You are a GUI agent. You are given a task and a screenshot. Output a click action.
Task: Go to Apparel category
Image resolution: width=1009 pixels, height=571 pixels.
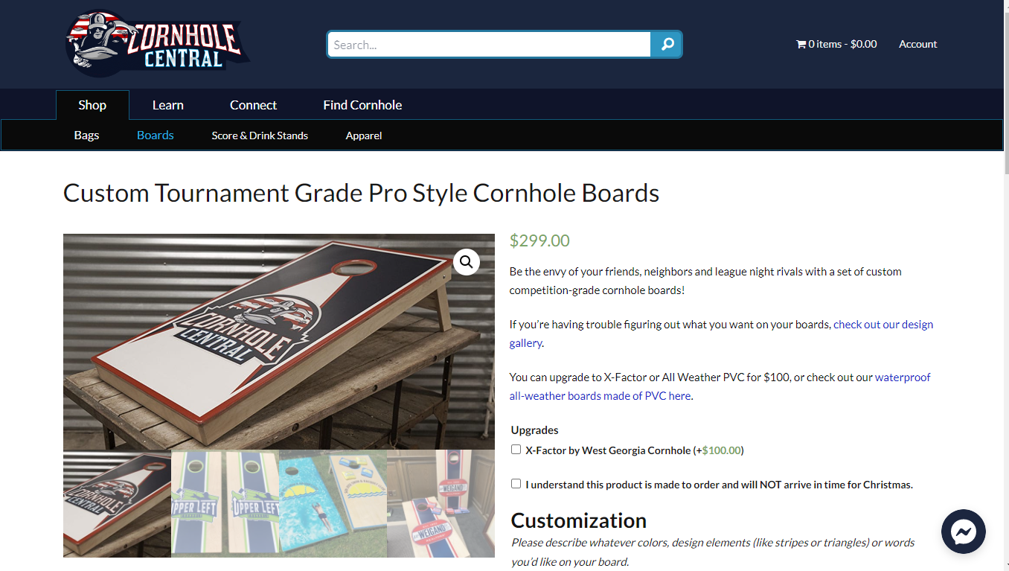pos(364,135)
